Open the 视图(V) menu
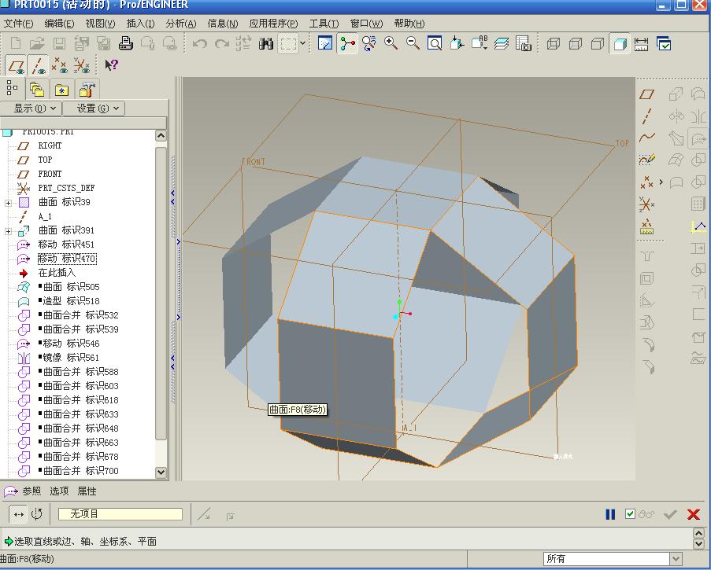Image resolution: width=711 pixels, height=570 pixels. (100, 24)
